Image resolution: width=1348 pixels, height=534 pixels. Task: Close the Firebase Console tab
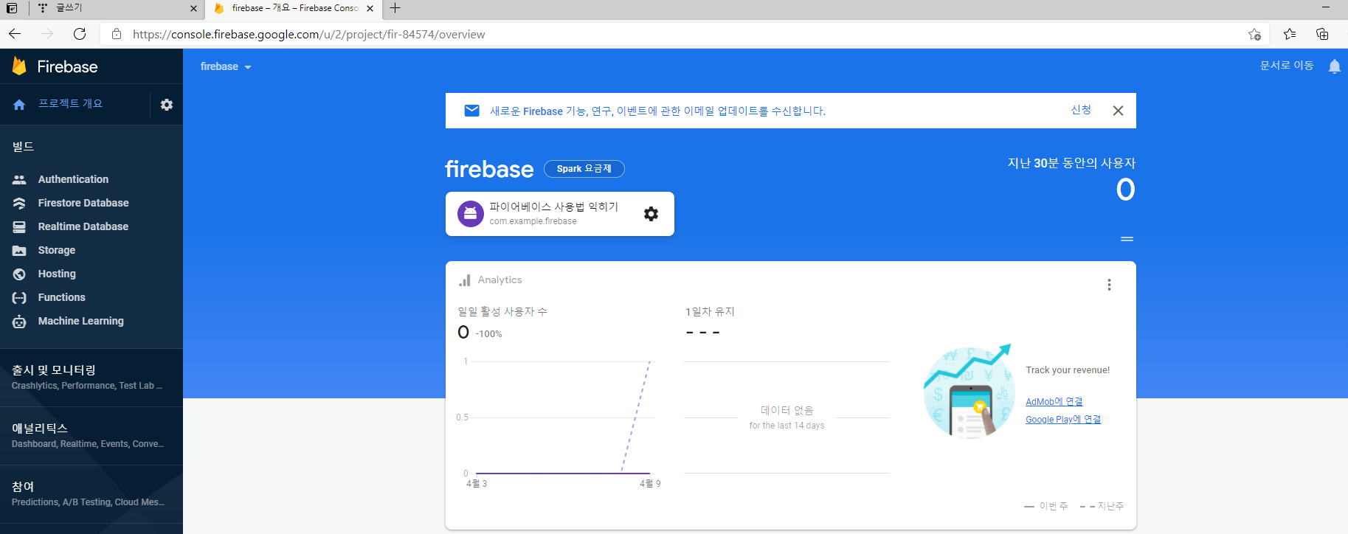370,9
